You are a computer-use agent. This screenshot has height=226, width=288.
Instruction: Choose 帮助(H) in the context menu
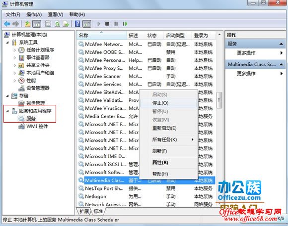[168, 174]
